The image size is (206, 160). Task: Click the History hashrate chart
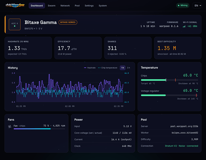70,88
